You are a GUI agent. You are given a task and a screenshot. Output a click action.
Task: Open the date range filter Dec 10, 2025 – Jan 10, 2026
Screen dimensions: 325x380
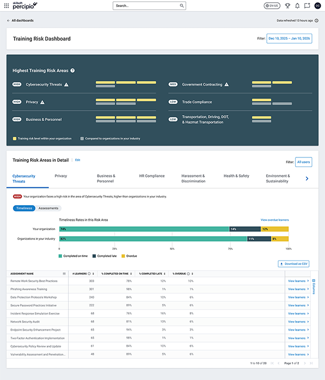click(289, 39)
